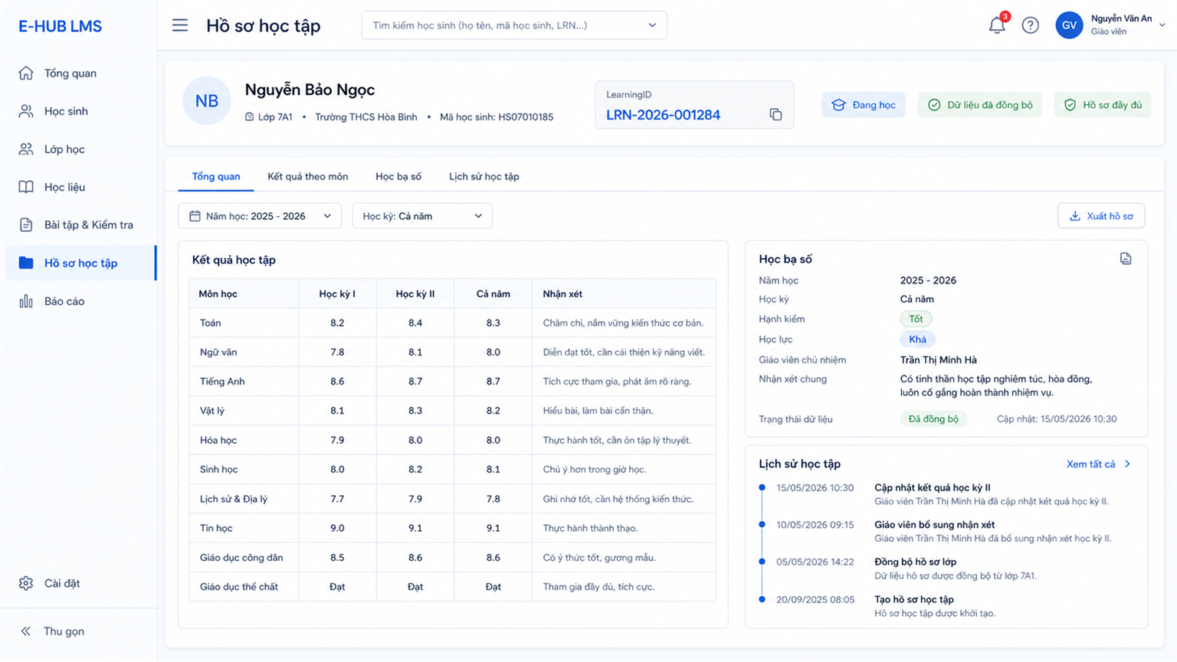Open the Năm học: 2025 - 2026 dropdown
The image size is (1177, 662).
click(260, 216)
